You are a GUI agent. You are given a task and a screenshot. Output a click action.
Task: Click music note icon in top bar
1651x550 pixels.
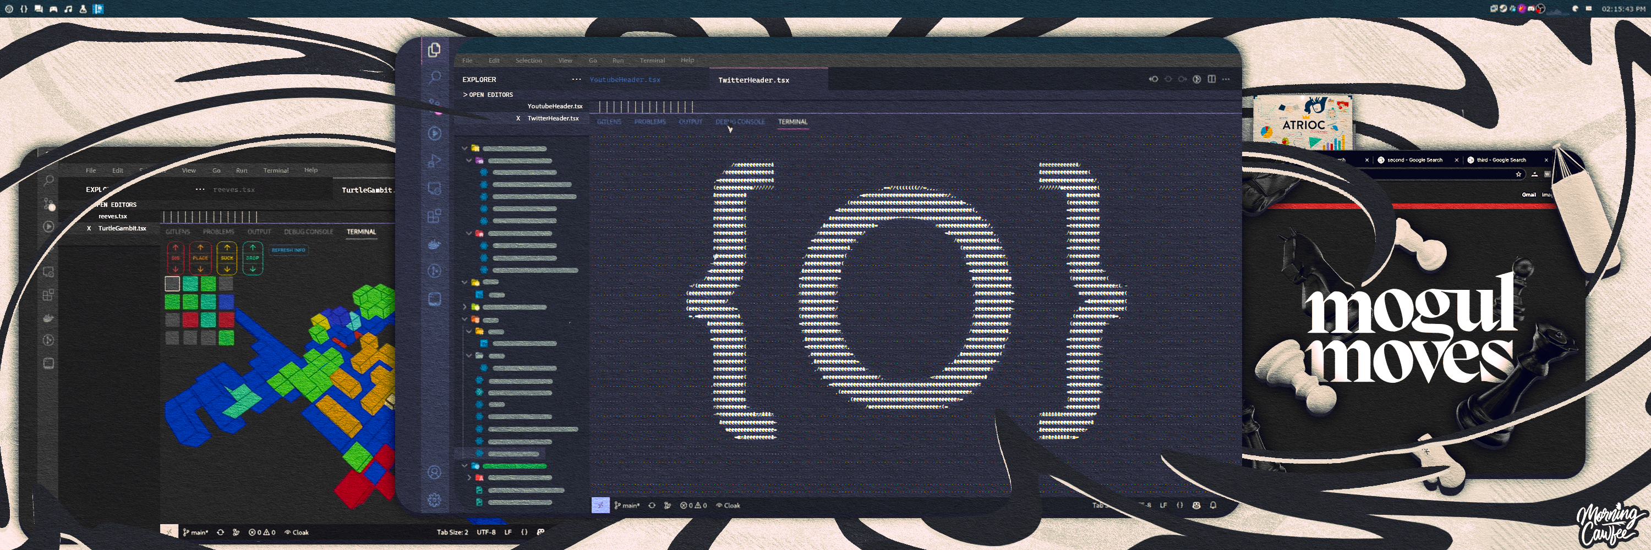pos(69,8)
